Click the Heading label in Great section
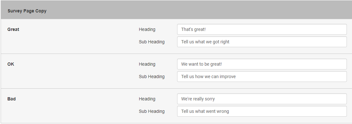352x124 pixels. pyautogui.click(x=147, y=29)
